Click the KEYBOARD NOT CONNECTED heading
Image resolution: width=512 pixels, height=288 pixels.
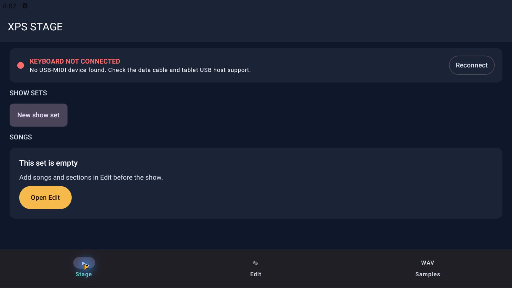tap(75, 61)
